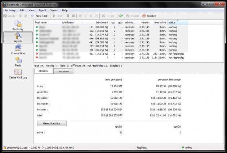Sort by the host name column header
This screenshot has height=153, width=227.
48,22
